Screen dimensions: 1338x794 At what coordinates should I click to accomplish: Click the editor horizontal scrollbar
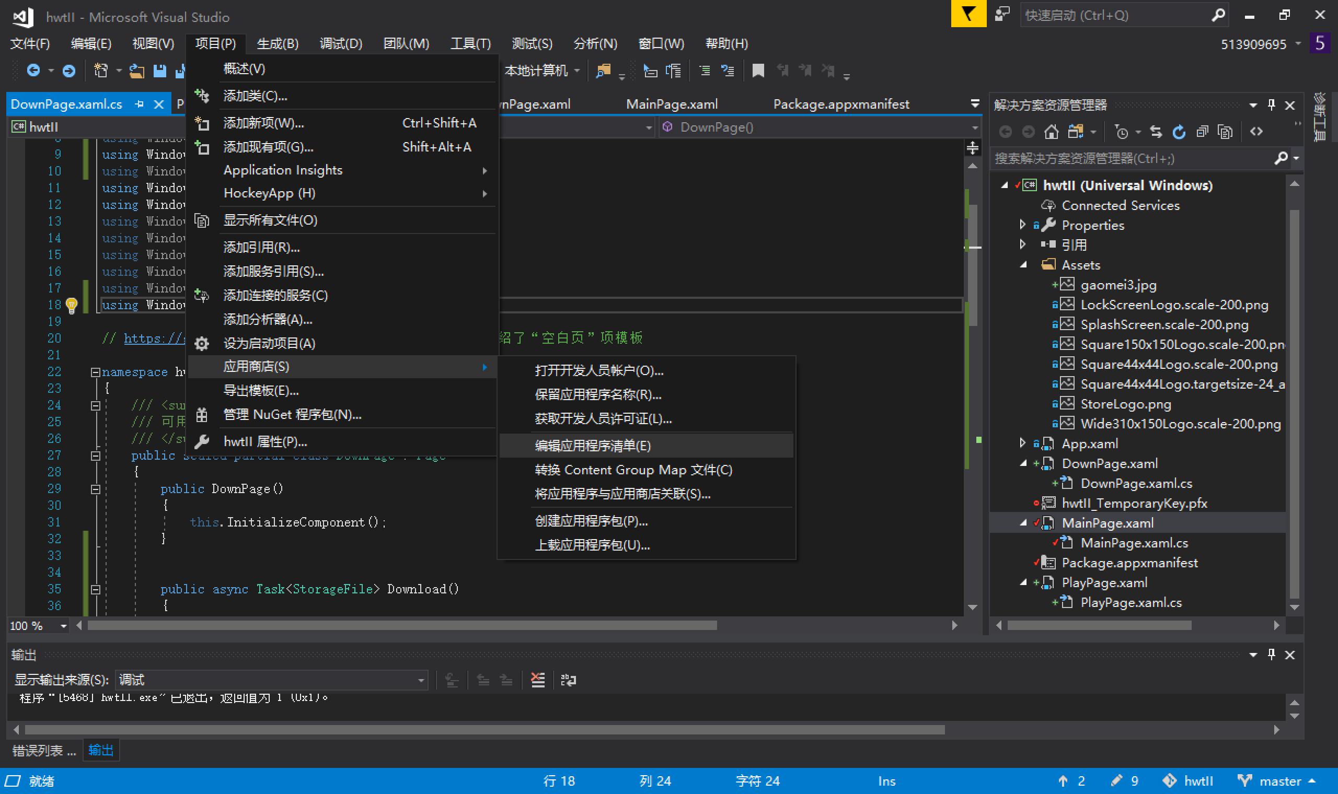click(x=402, y=625)
